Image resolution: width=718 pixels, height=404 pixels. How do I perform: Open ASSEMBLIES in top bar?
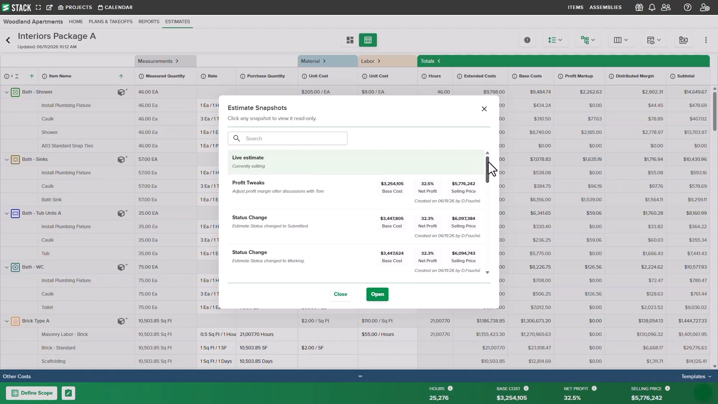click(x=605, y=7)
